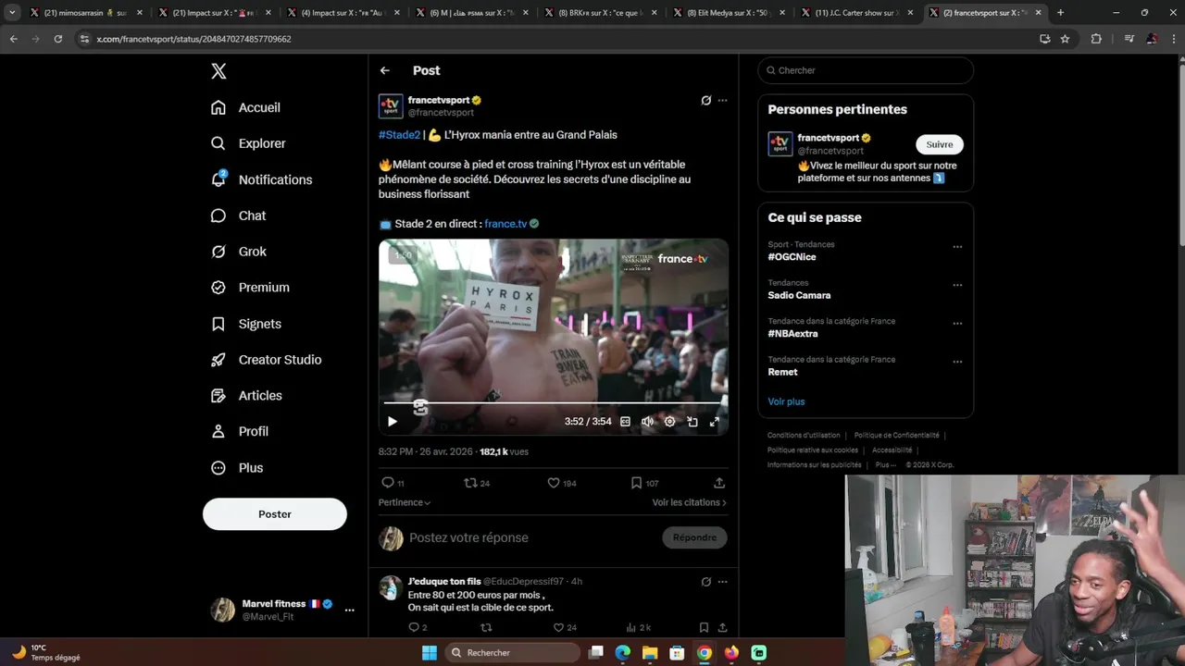
Task: Toggle picture-in-picture for the video
Action: [692, 422]
